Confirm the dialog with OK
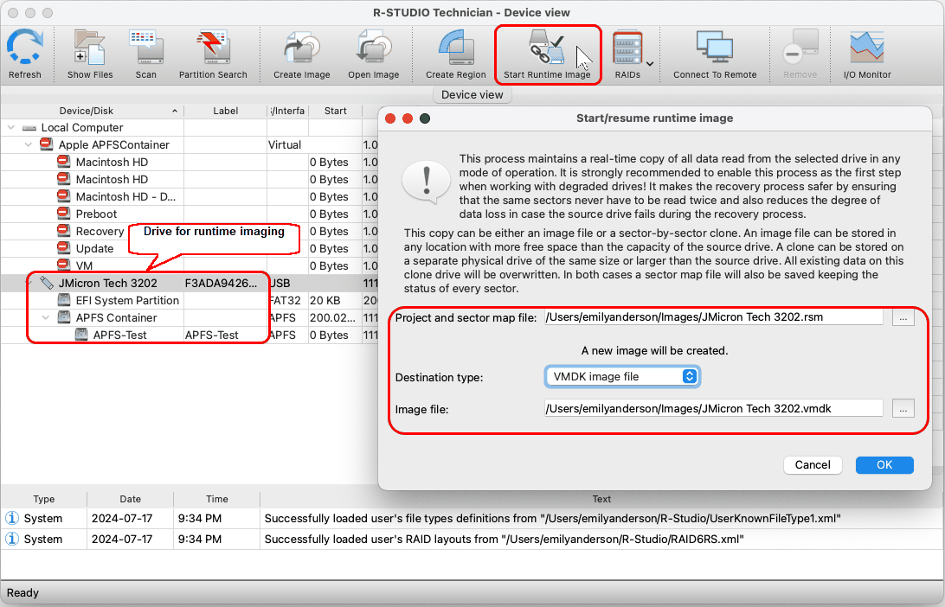Image resolution: width=945 pixels, height=607 pixels. click(x=884, y=465)
